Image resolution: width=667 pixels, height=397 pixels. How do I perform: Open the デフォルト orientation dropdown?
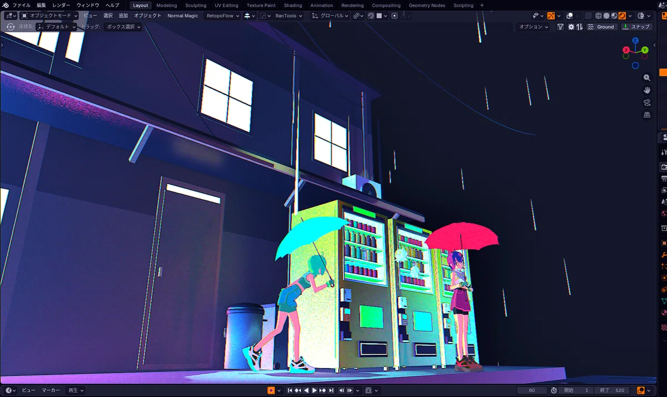point(57,27)
